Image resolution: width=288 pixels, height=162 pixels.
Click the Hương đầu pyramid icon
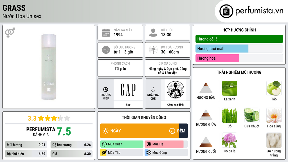point(206,88)
